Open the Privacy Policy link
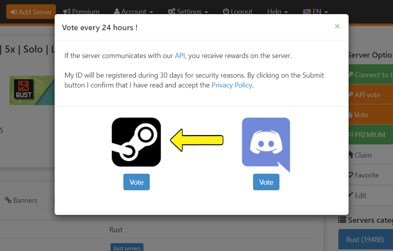This screenshot has height=251, width=393. 231,85
